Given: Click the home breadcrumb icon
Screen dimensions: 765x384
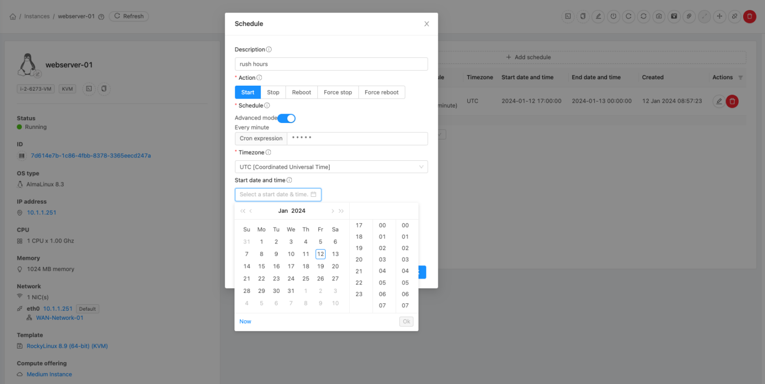Looking at the screenshot, I should click(x=12, y=16).
